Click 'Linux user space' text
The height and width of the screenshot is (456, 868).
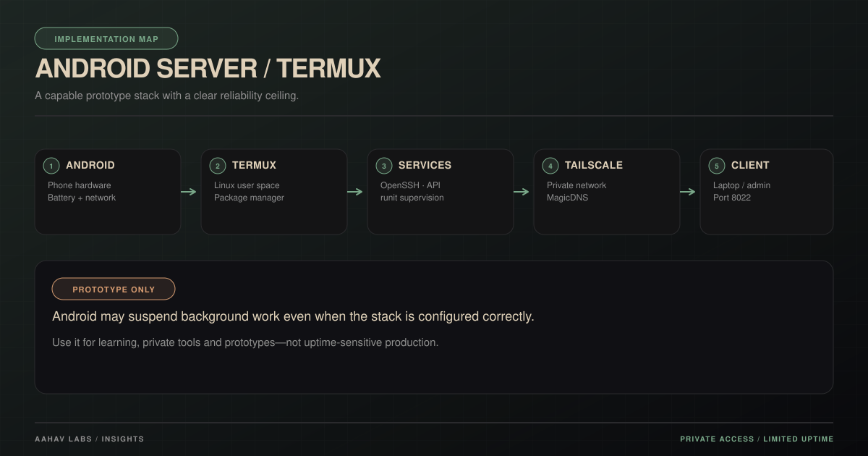pos(247,185)
